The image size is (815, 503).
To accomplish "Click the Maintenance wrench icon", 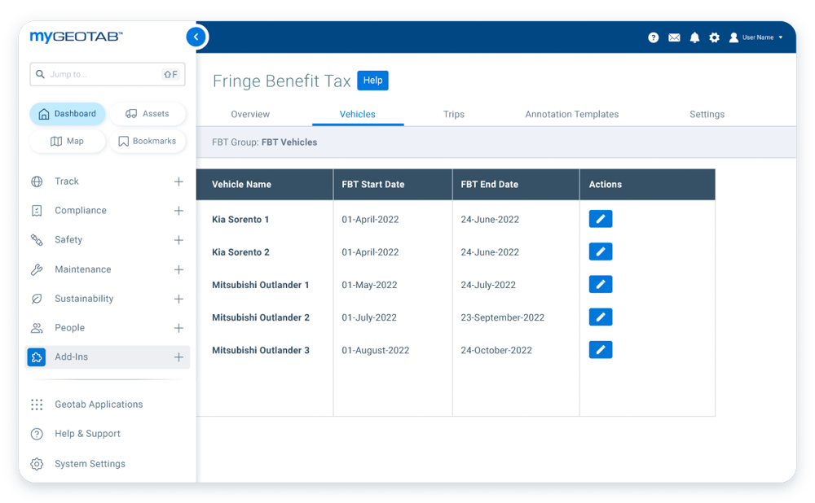I will click(x=37, y=269).
